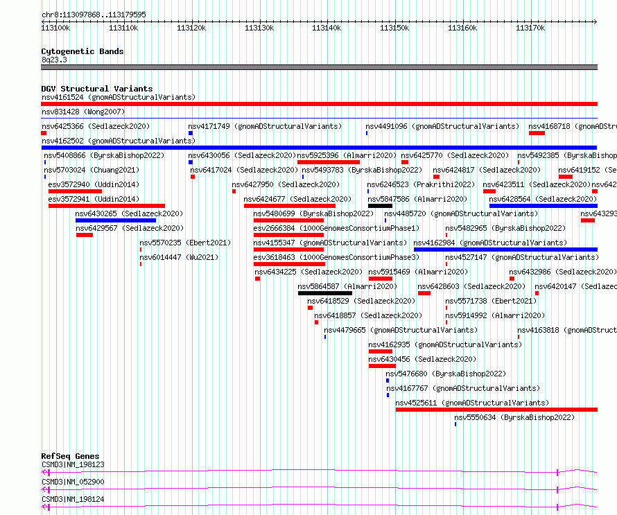Click nsv5493783 (ByrskaBishop2022) label
Image resolution: width=617 pixels, height=515 pixels.
pos(362,170)
